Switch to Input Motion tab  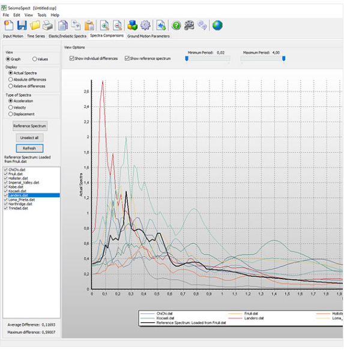click(13, 36)
